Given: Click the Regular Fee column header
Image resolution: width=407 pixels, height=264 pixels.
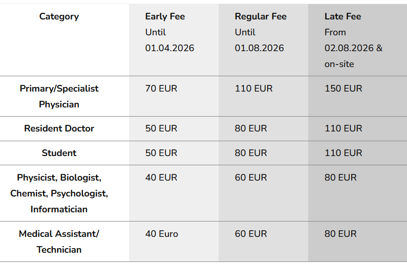Looking at the screenshot, I should [261, 16].
